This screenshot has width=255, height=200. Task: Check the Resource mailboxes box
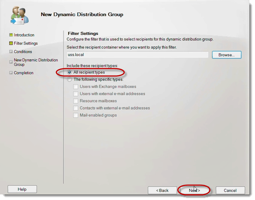pyautogui.click(x=76, y=101)
